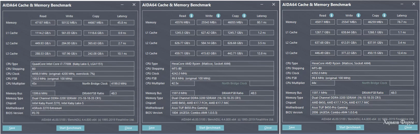Click the BIOS Version field P2.70
Screen dimensions: 420x134
pyautogui.click(x=83, y=113)
